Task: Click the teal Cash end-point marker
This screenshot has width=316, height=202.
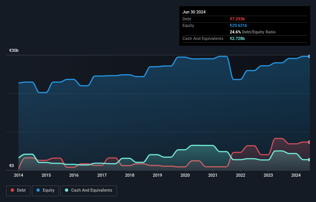Action: 309,160
